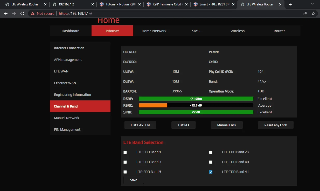Viewport: 320px width, 191px height.
Task: Switch to the Tutorial - Notion R281 tab
Action: click(120, 4)
